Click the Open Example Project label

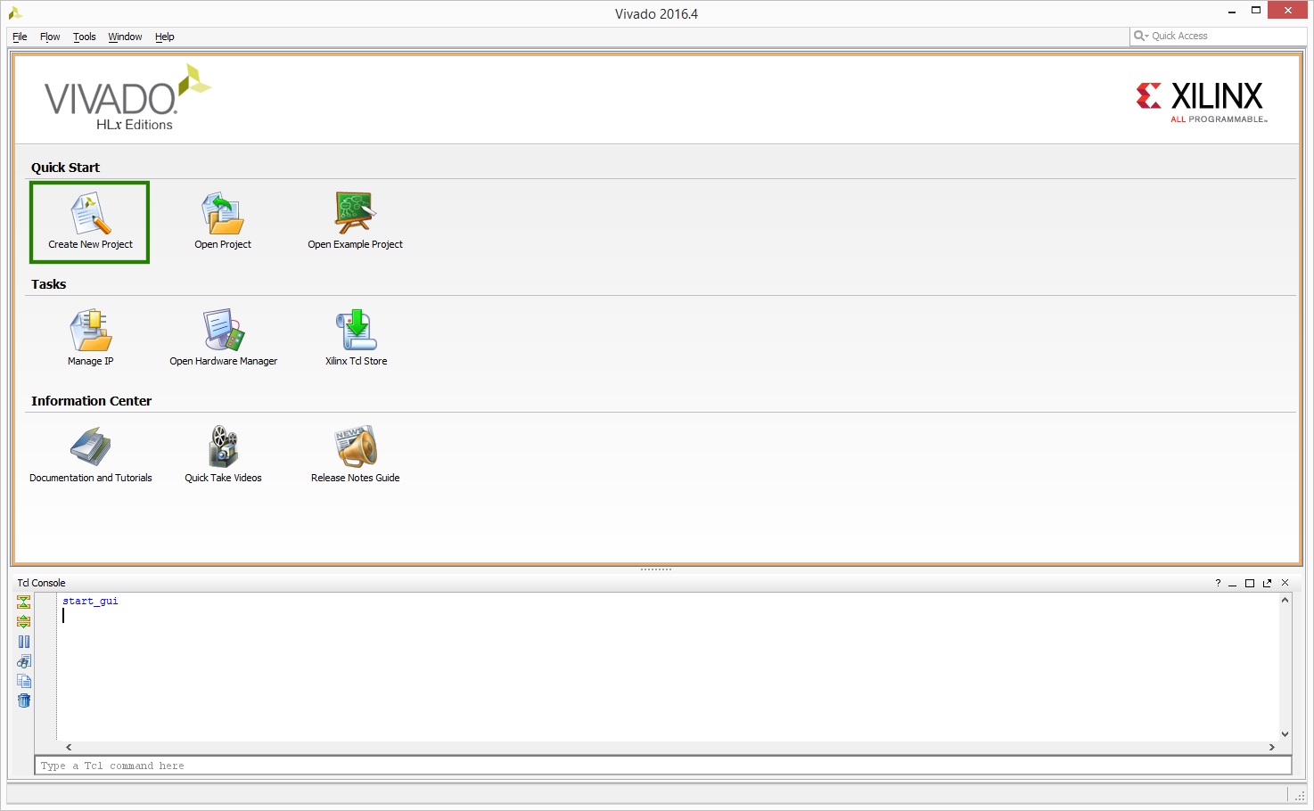click(356, 244)
